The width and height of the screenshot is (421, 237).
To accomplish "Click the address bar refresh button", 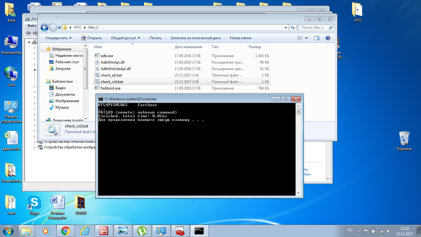I will (x=293, y=27).
